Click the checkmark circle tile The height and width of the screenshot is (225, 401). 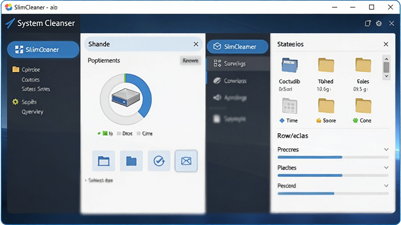(159, 161)
